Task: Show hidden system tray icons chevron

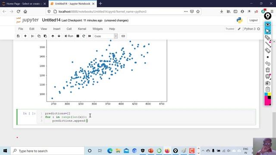Action: [203, 151]
